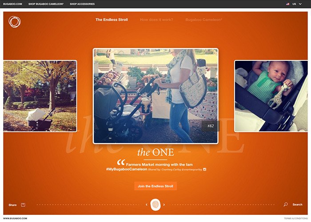Click the fingerprint icon in timeline

[x=155, y=205]
